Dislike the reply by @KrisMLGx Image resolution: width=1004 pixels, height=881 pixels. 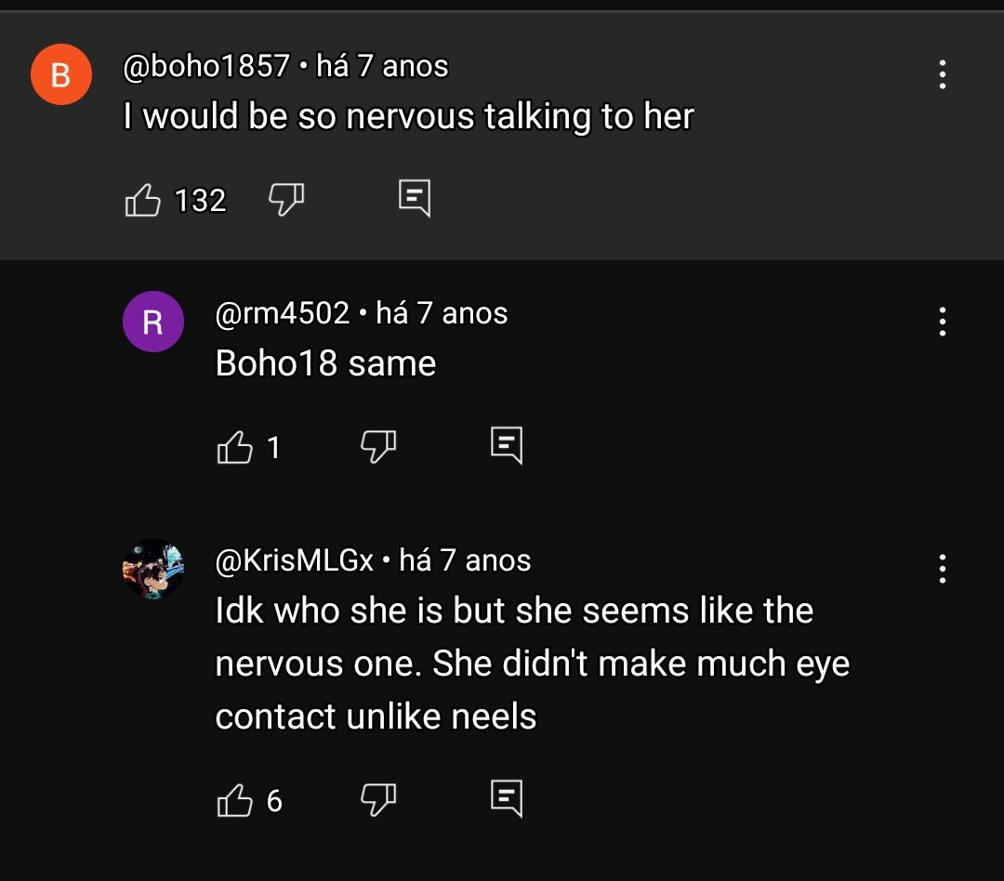(378, 800)
